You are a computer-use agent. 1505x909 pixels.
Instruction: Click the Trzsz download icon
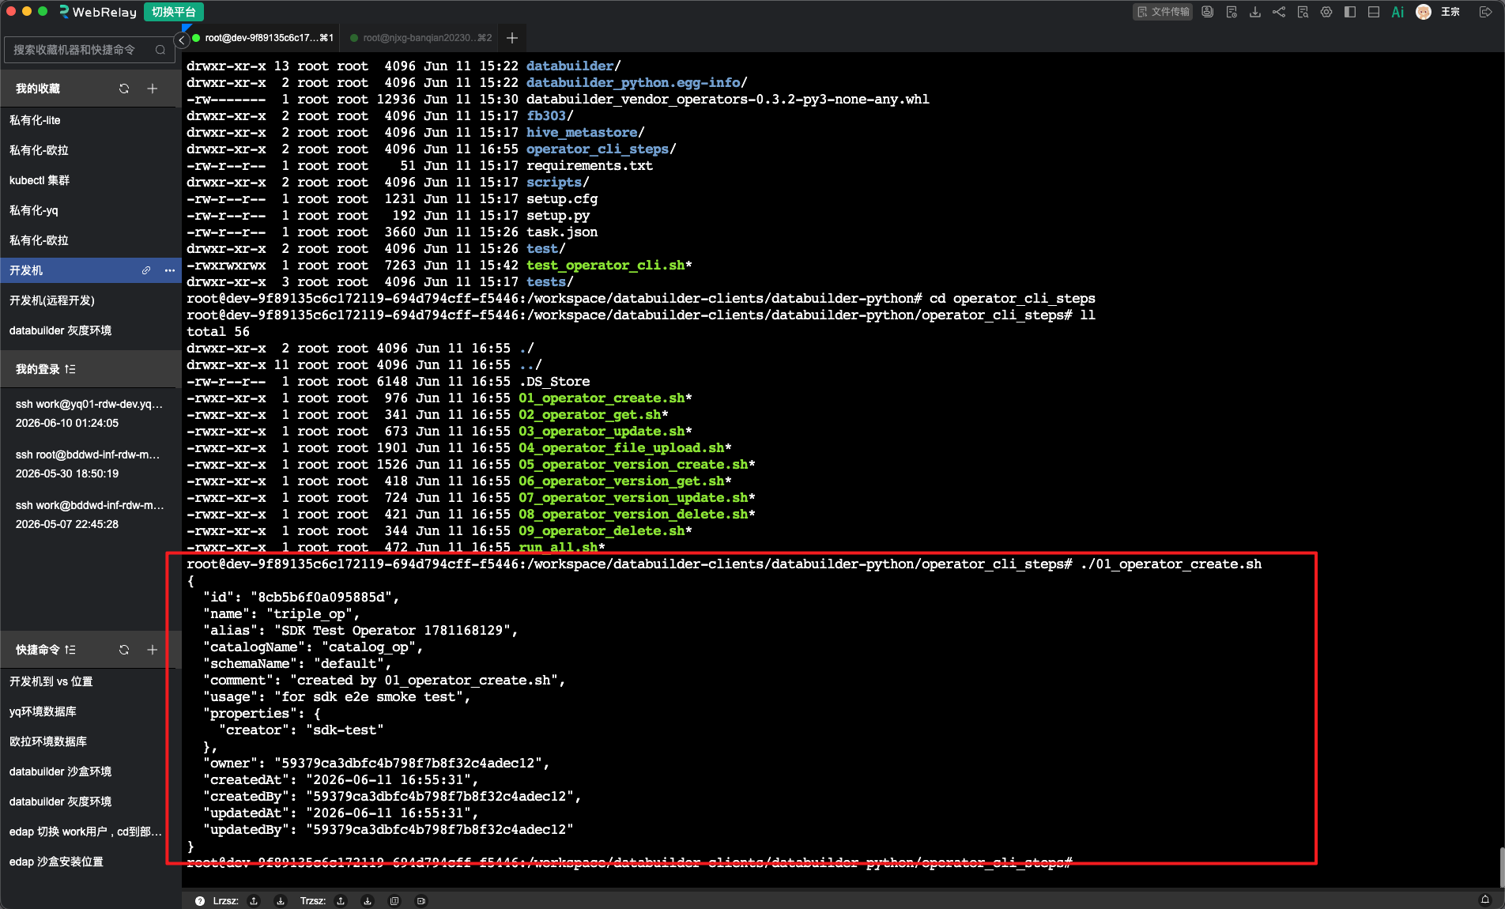[368, 900]
